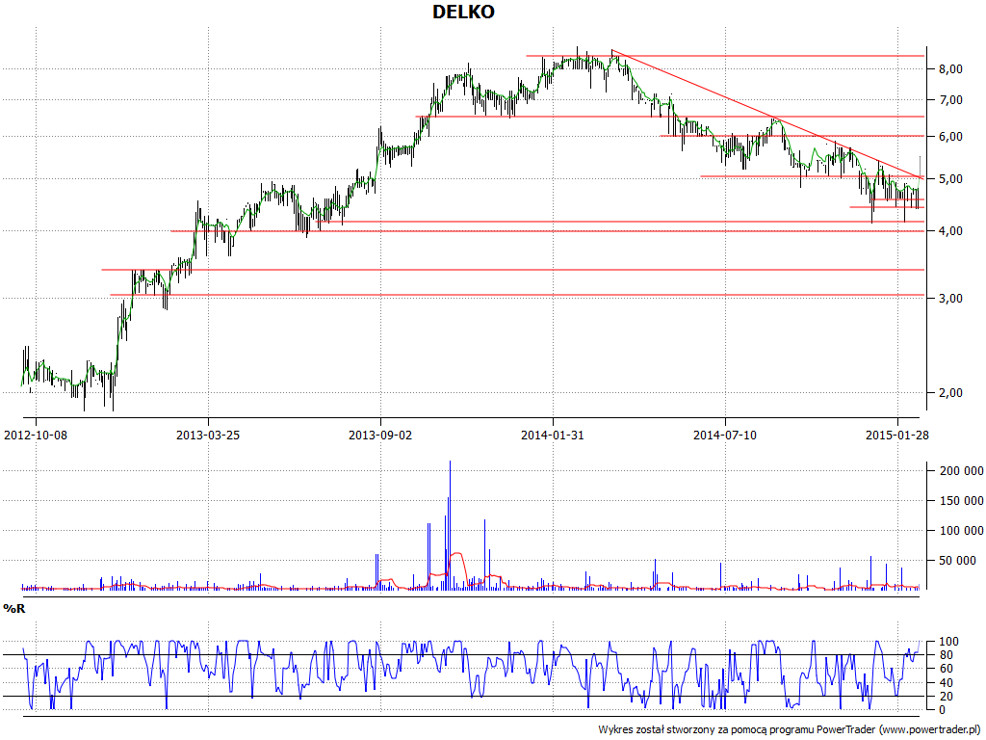Select the 2014-01-31 date label

click(553, 435)
